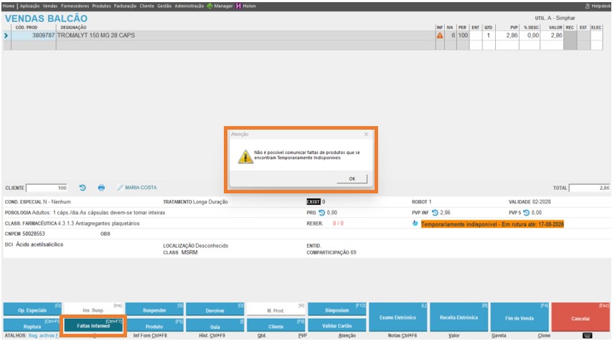Open the Gestão menu
Viewport: 612px width, 341px height.
[164, 6]
